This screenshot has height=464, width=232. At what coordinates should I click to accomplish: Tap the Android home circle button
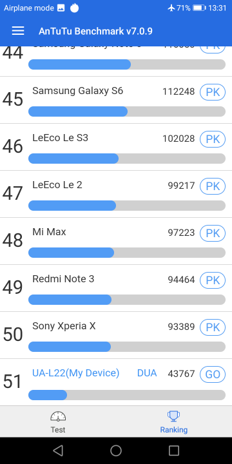[x=116, y=450]
